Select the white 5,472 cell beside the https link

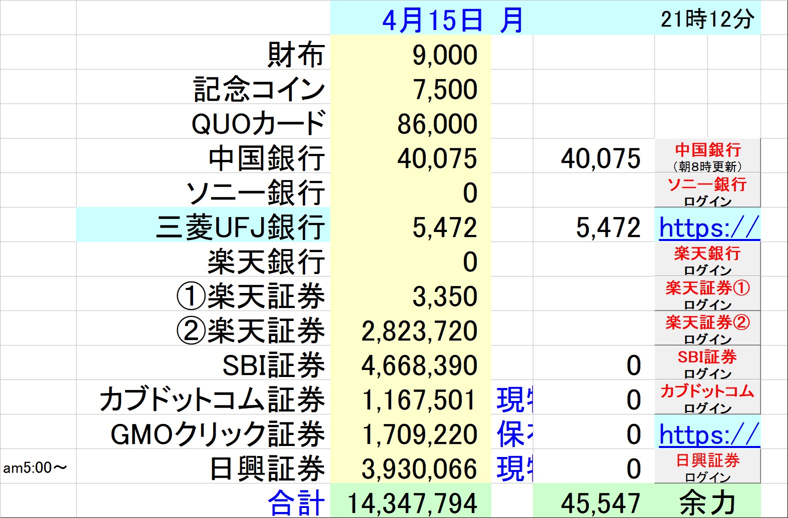coord(594,225)
